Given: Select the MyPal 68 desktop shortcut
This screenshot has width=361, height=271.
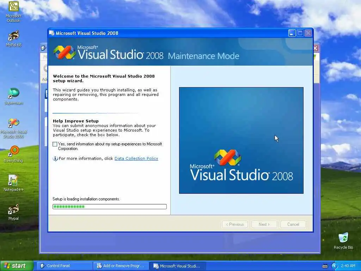Looking at the screenshot, I should tap(13, 38).
